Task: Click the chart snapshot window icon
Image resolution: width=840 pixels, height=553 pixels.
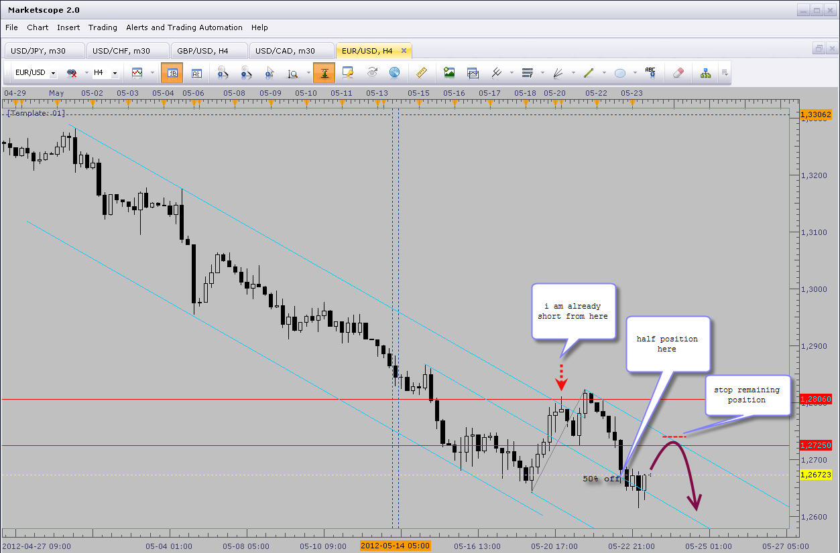Action: tap(473, 72)
